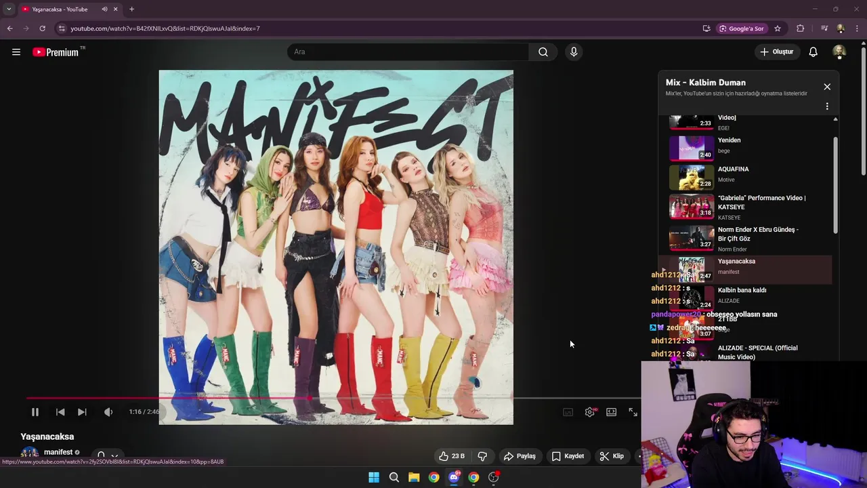Play ALIZADE - SPECIAL Official Music Video
The image size is (867, 488).
[x=757, y=352]
